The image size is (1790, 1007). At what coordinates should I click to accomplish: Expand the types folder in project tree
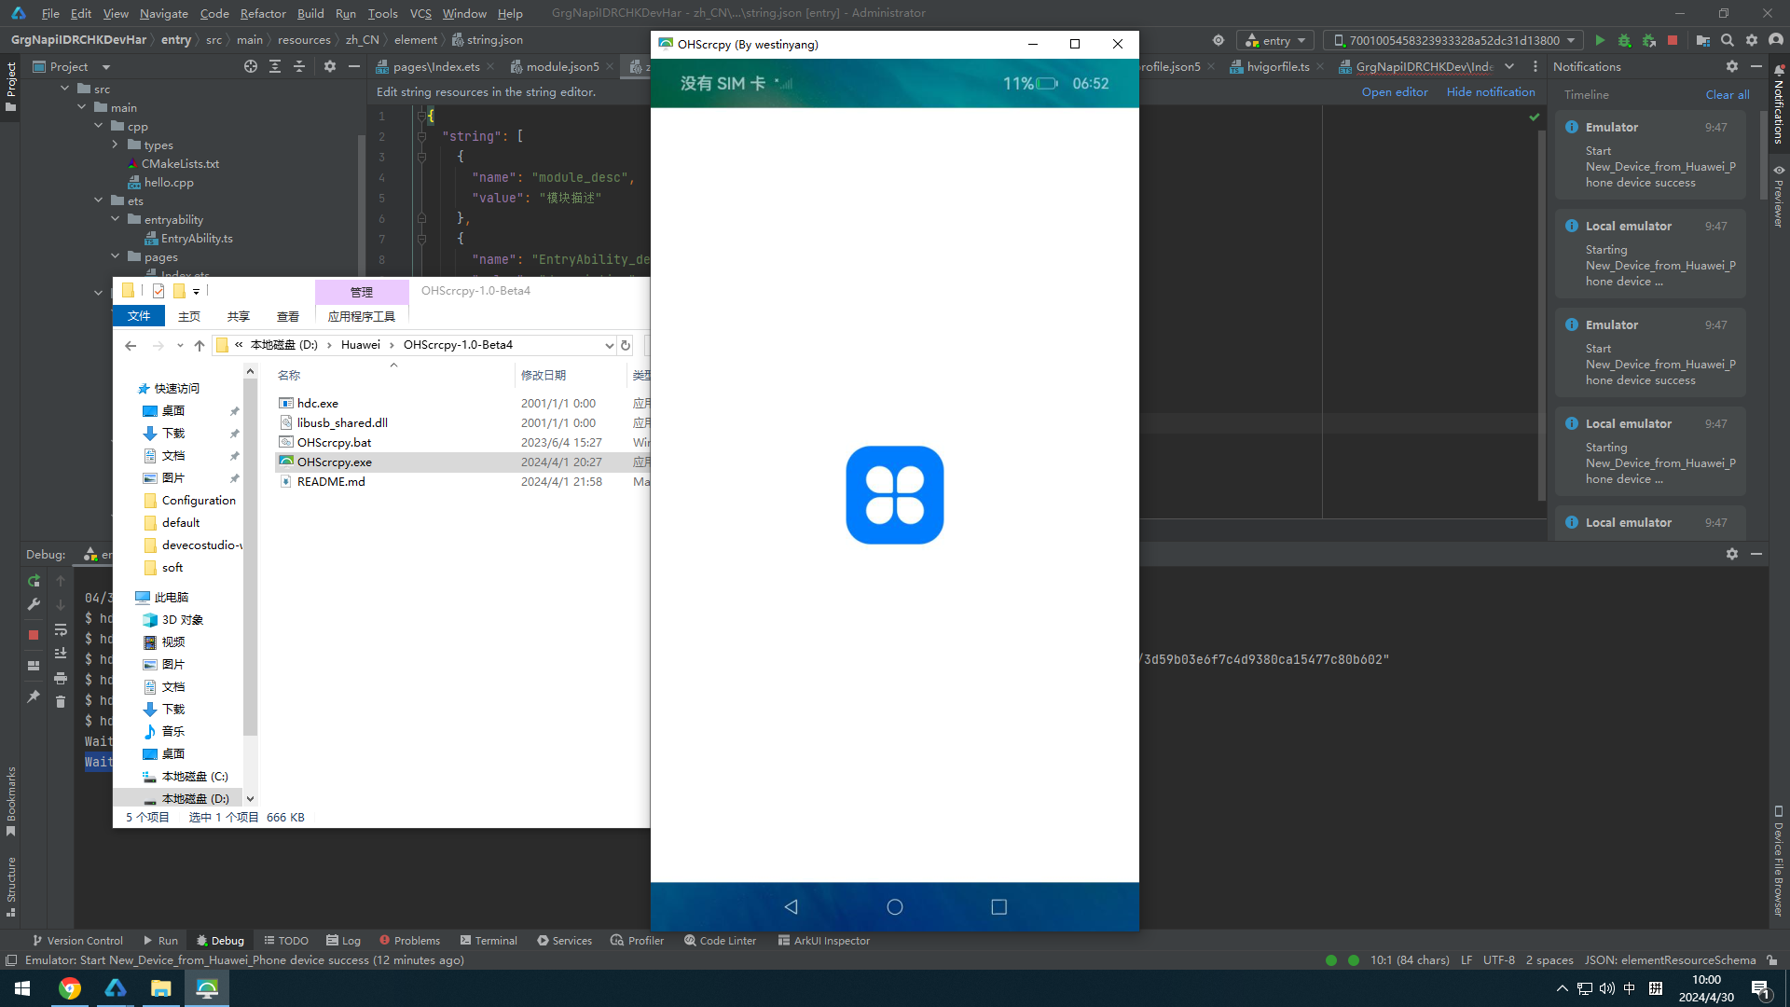(116, 145)
